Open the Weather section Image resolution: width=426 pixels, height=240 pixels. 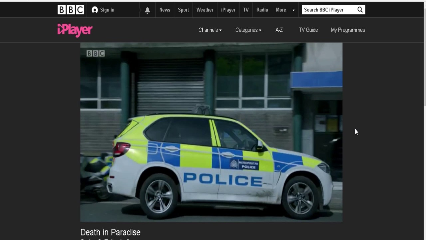(x=205, y=10)
